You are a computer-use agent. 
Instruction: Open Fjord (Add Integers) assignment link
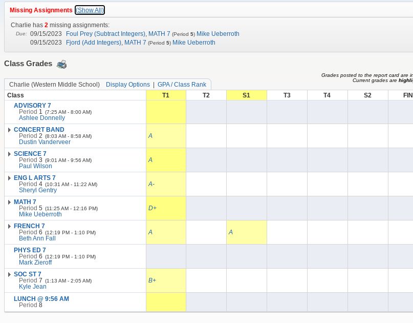click(x=94, y=43)
